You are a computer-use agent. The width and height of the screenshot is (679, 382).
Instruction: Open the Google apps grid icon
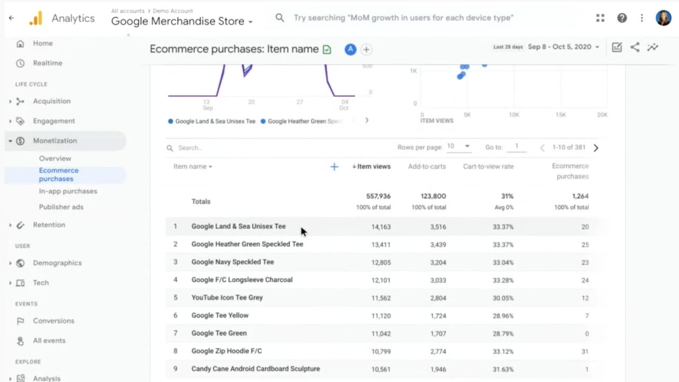click(600, 18)
